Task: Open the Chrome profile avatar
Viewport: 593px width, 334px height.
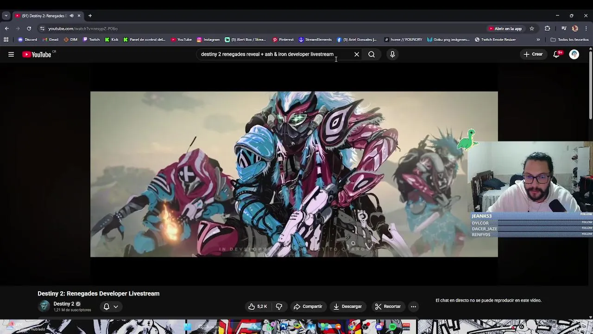Action: [575, 29]
